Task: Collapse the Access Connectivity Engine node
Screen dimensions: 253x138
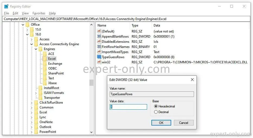Action: tap(32, 44)
